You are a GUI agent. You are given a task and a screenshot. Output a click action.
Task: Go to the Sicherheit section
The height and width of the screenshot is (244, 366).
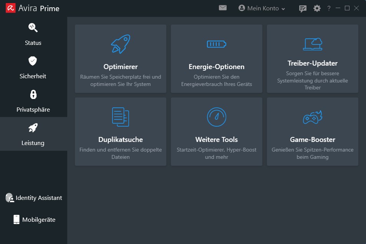(33, 67)
